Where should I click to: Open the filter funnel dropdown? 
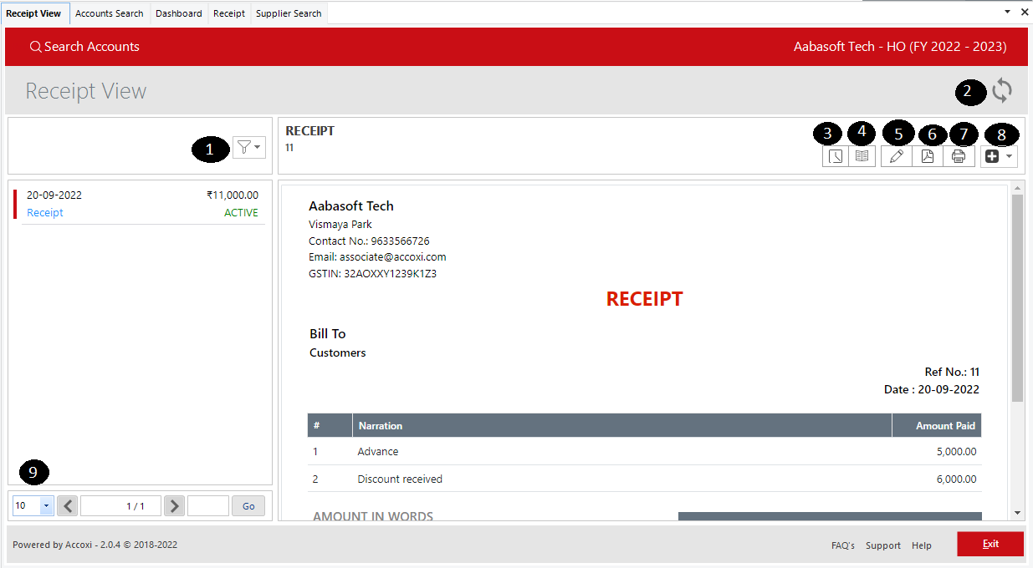point(248,147)
